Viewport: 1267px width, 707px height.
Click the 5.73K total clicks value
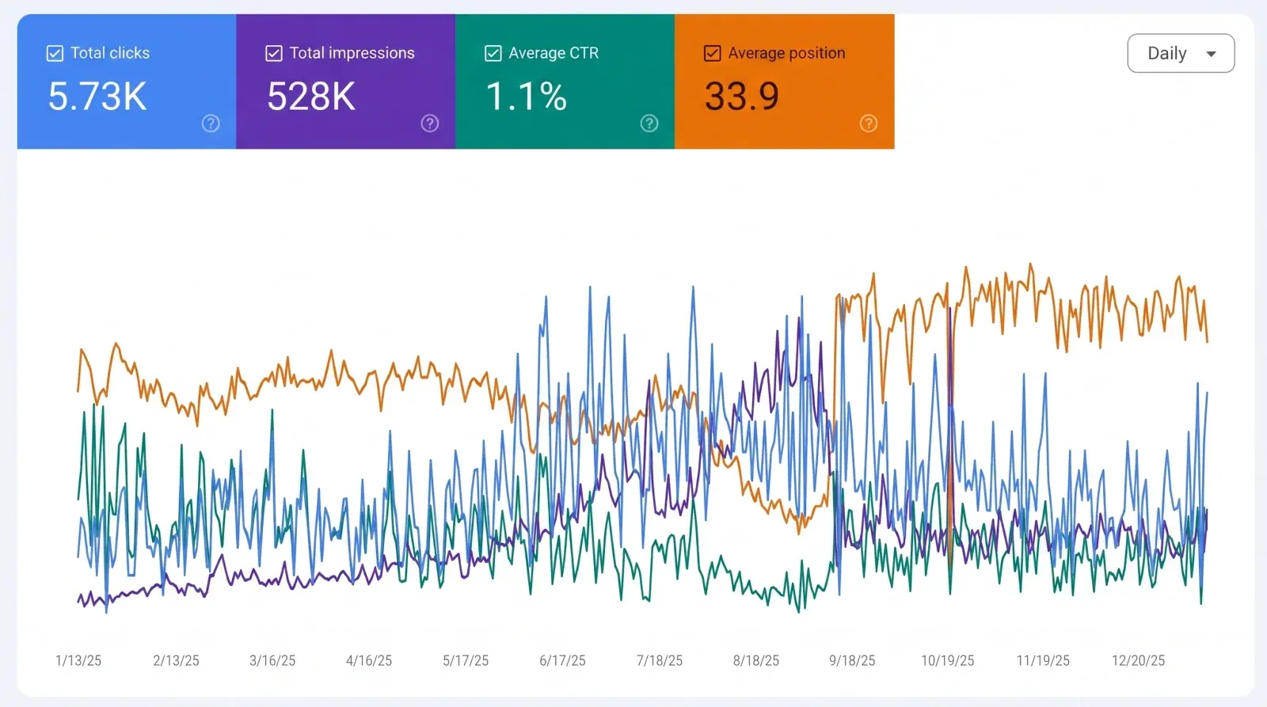click(97, 97)
